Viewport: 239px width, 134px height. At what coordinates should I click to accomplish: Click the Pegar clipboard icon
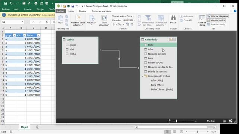(x=60, y=18)
